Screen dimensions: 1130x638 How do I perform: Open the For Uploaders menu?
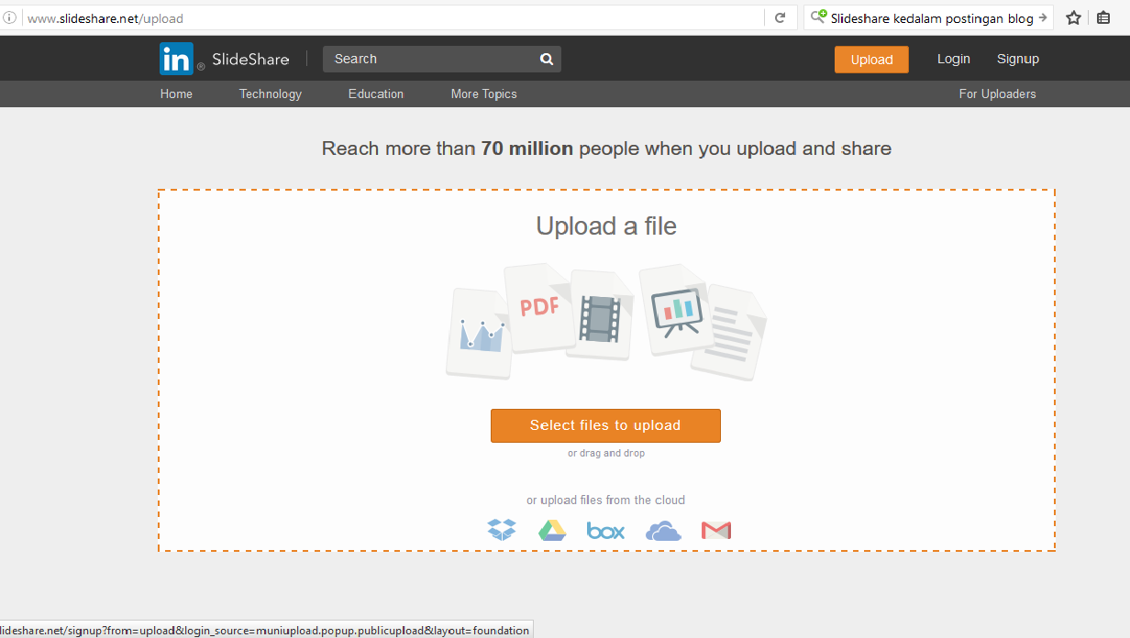(x=998, y=93)
